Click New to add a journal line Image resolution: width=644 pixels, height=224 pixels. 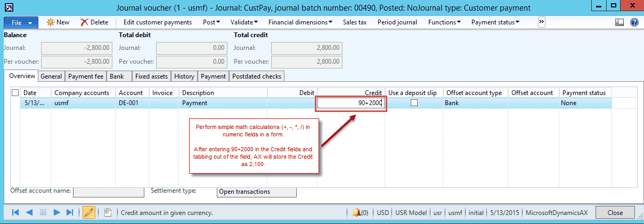coord(58,22)
